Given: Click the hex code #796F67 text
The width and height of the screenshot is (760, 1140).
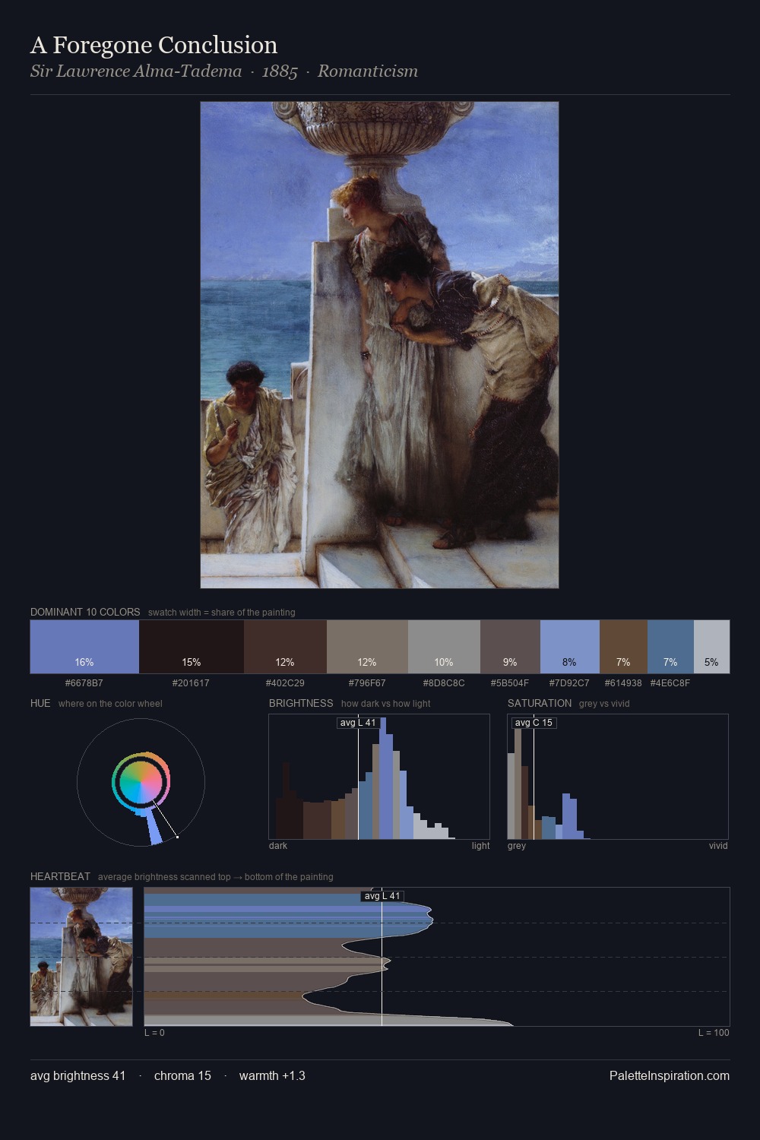Looking at the screenshot, I should (367, 683).
